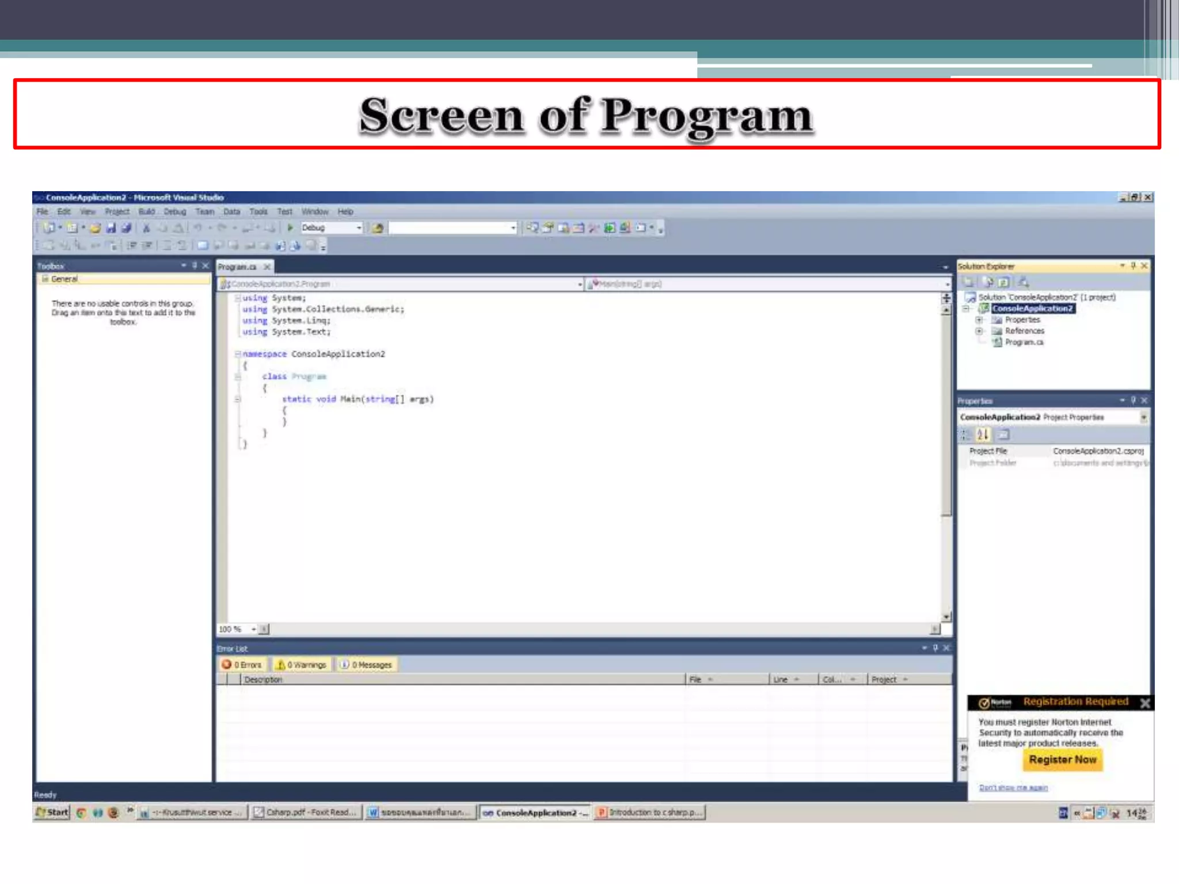Select Program.cs in Solution Explorer

click(1024, 342)
